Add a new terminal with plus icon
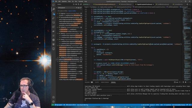 180,82
